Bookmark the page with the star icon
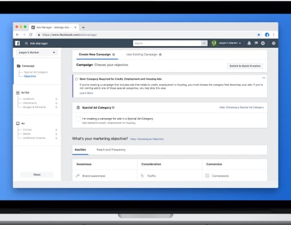291x225 pixels. pyautogui.click(x=258, y=35)
